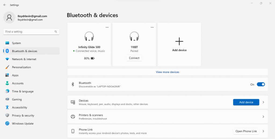The width and height of the screenshot is (275, 139).
Task: Select Accounts in sidebar
Action: 31,83
